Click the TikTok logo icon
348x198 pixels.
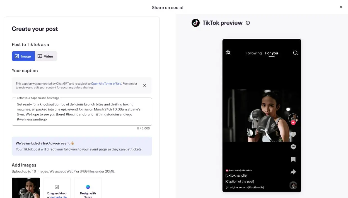click(x=196, y=23)
